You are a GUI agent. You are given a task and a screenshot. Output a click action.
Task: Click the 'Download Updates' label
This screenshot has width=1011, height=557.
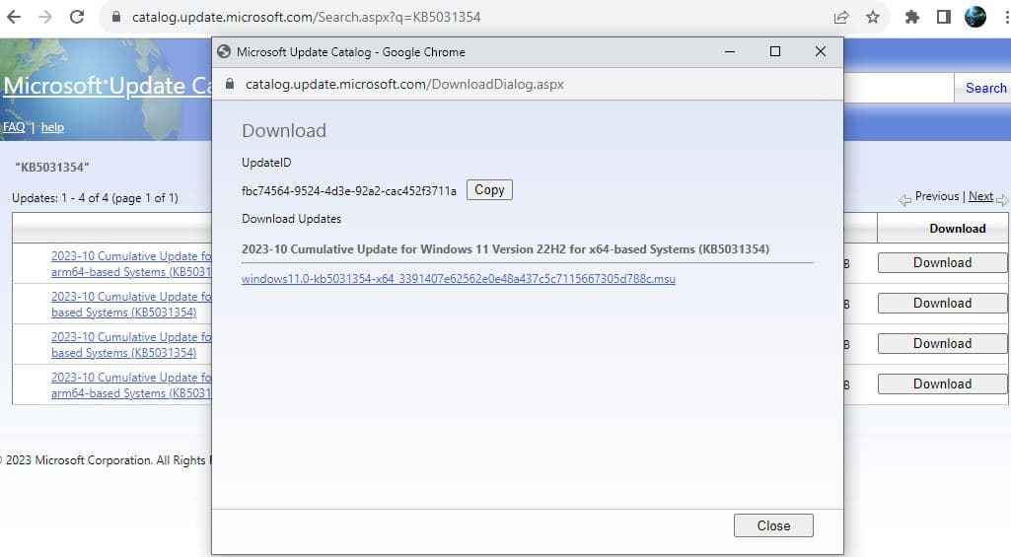pyautogui.click(x=291, y=219)
